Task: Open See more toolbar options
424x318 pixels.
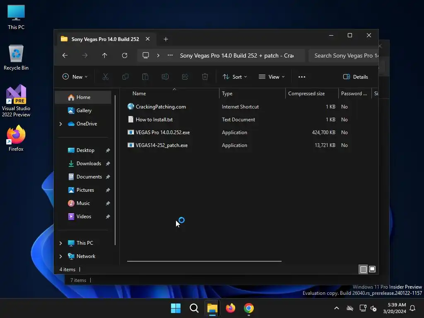Action: pyautogui.click(x=302, y=77)
